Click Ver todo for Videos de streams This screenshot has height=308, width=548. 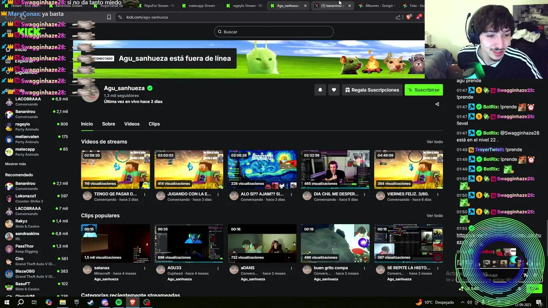pos(435,142)
